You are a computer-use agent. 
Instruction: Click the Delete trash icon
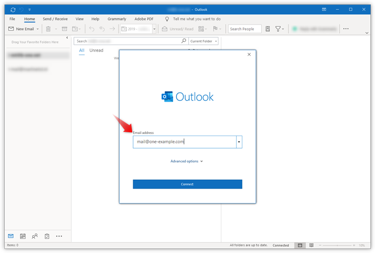tap(48, 29)
